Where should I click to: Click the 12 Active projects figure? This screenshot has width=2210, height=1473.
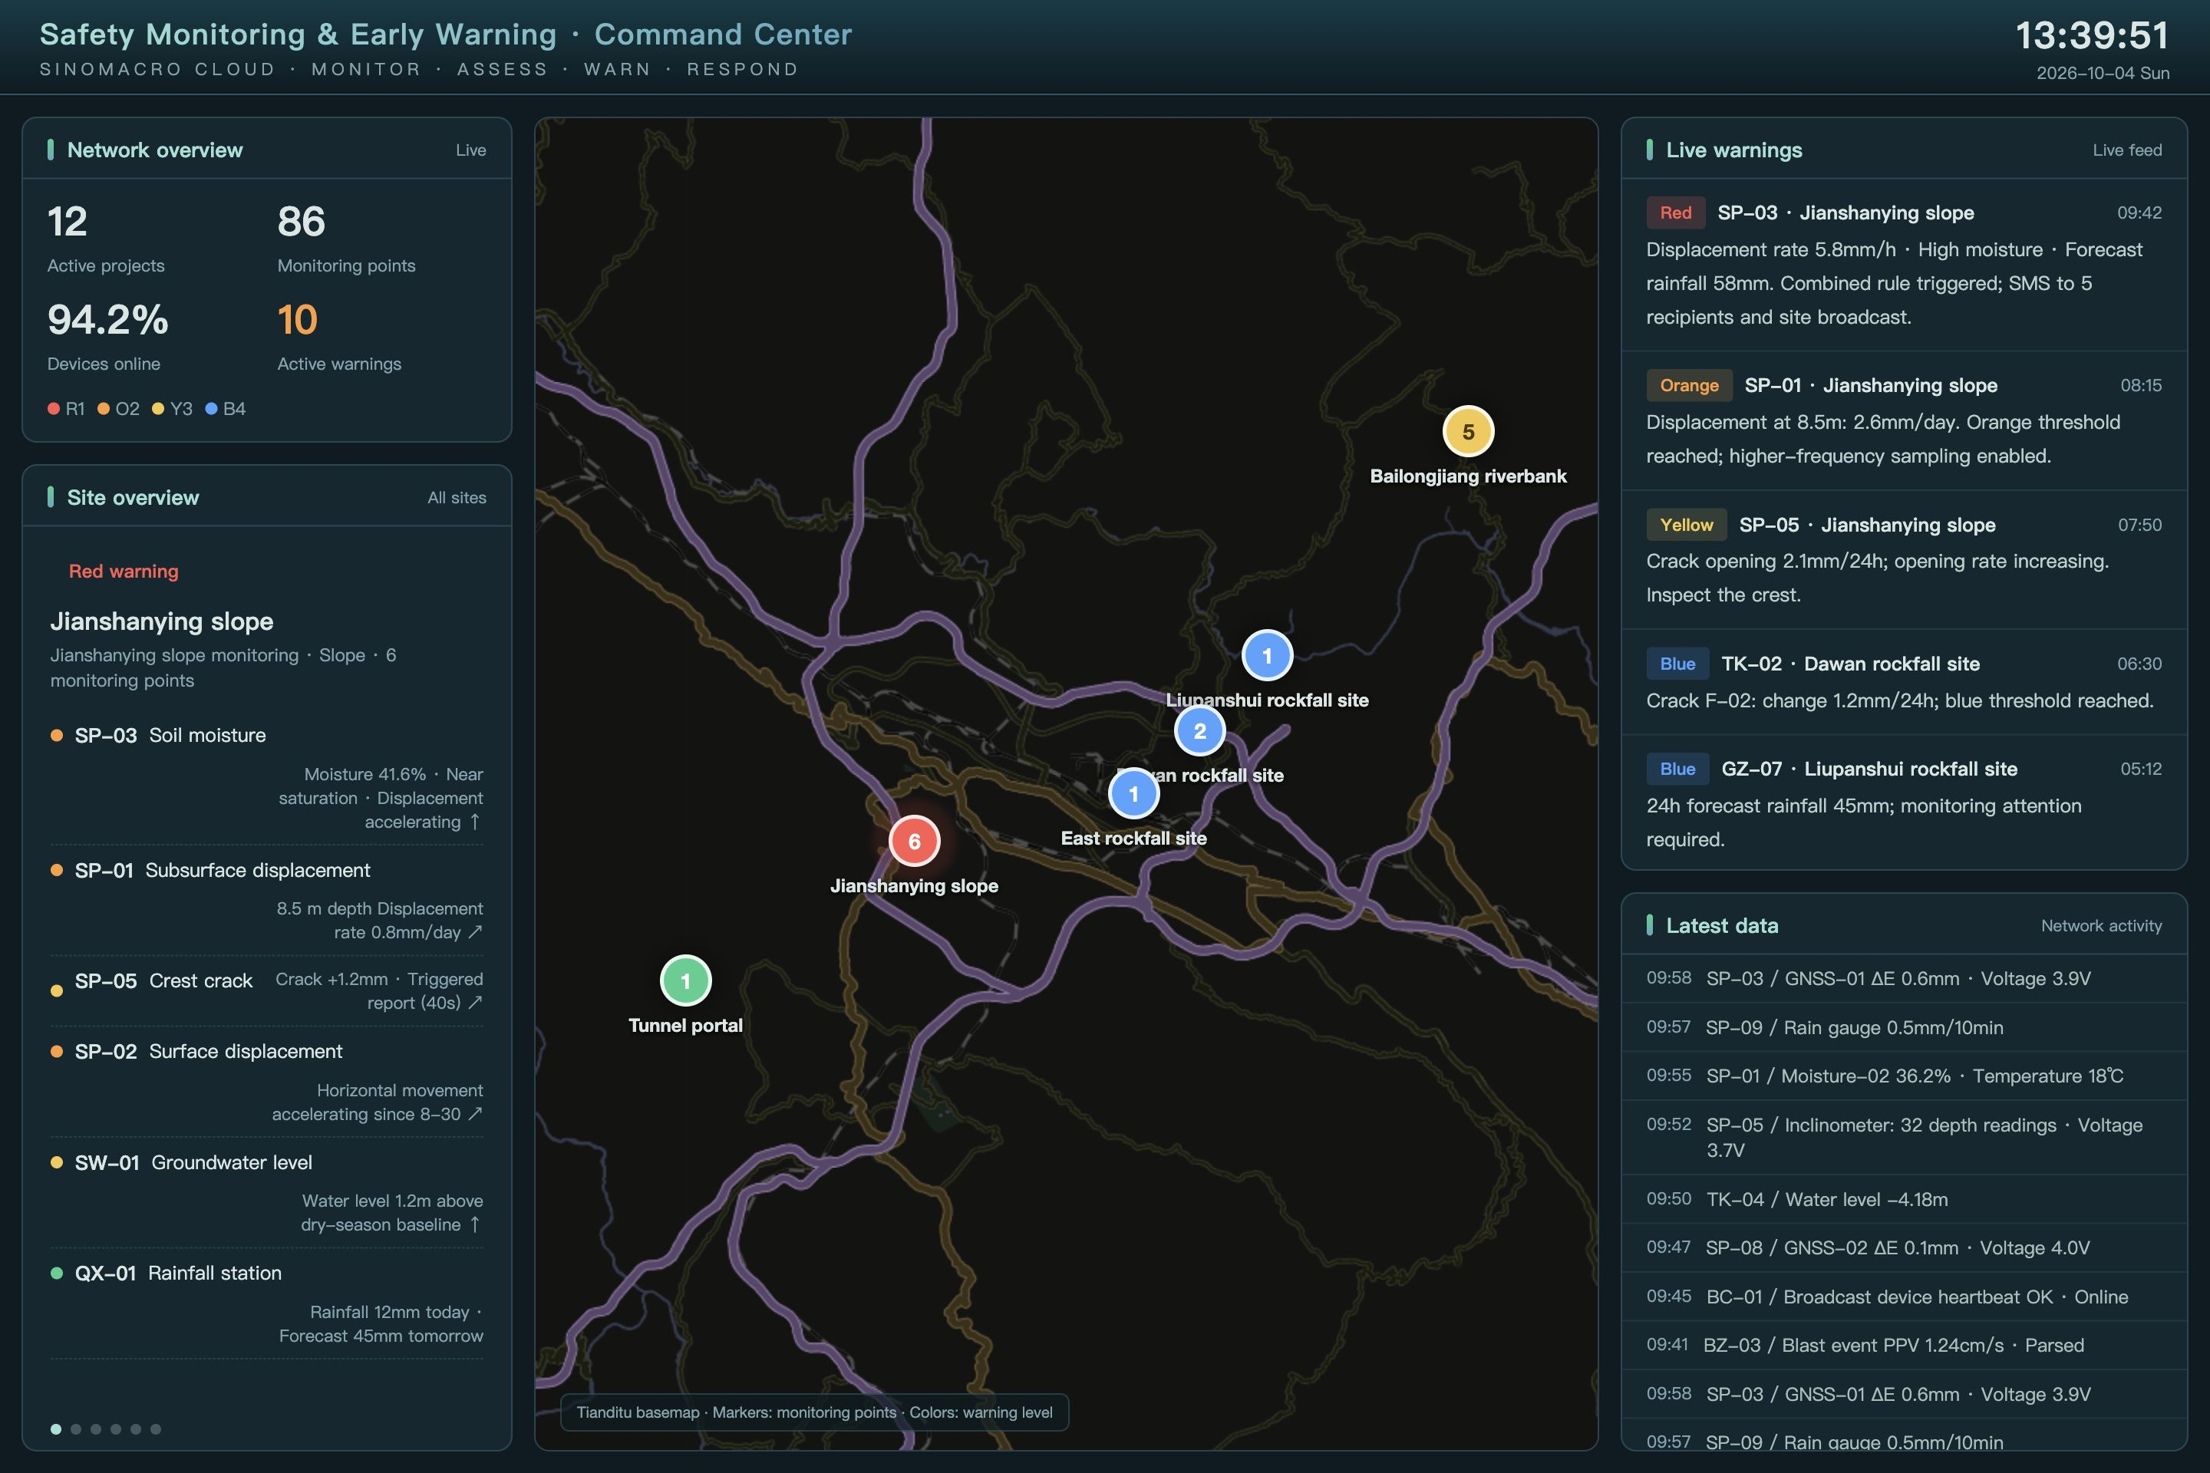pos(68,222)
